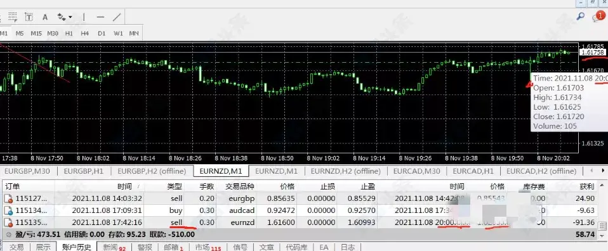The width and height of the screenshot is (608, 251).
Task: Open the EURGBP,M30 chart tab
Action: (28, 171)
